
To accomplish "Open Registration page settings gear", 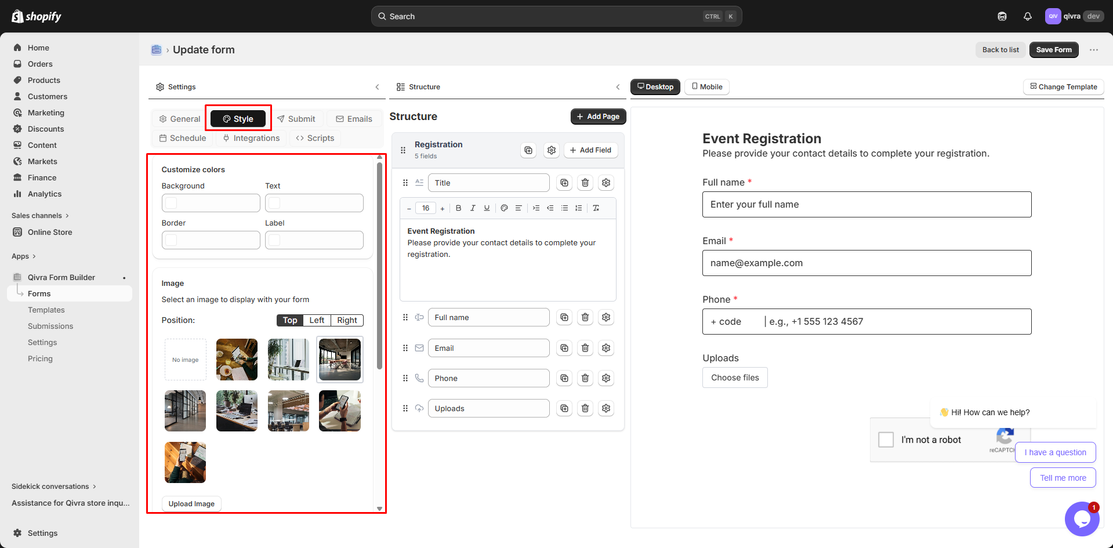I will [x=552, y=150].
